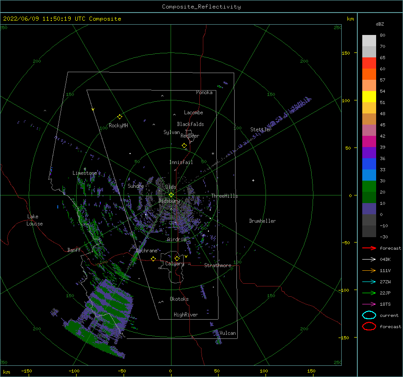Click the yellow diamond marker below RedDeer
Viewport: 403px width, 377px height.
(x=184, y=146)
